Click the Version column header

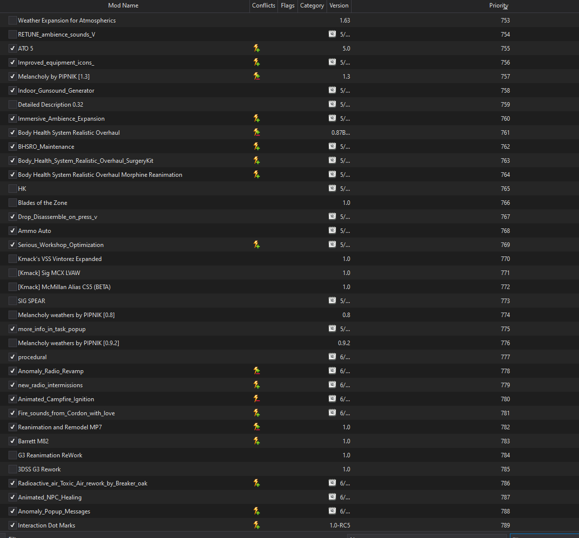tap(339, 6)
